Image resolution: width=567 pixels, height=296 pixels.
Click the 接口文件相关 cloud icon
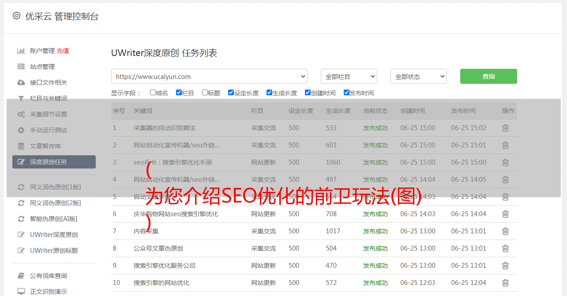pos(21,82)
